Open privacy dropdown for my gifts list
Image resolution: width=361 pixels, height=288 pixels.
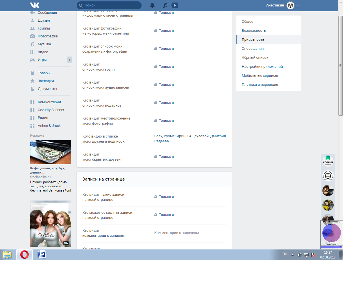(166, 103)
